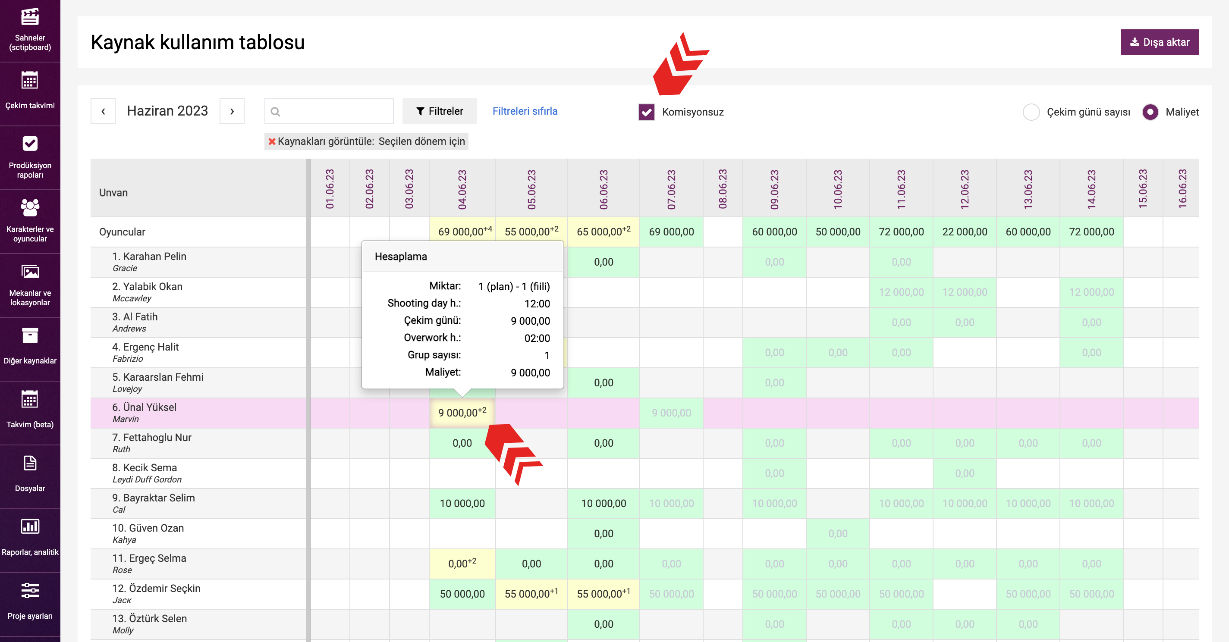
Task: Click the 11.06.23 date column header
Action: click(x=901, y=189)
